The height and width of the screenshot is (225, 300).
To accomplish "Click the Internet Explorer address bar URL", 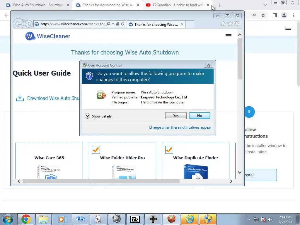I will coord(73,24).
